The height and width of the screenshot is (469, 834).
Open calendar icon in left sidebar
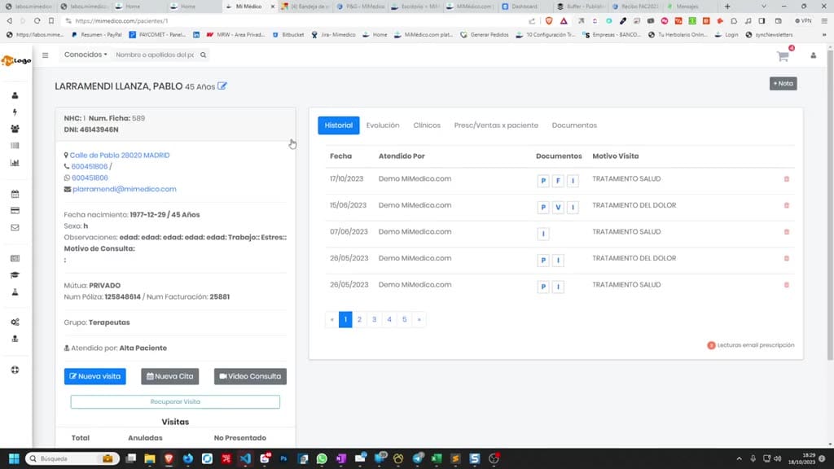[15, 194]
